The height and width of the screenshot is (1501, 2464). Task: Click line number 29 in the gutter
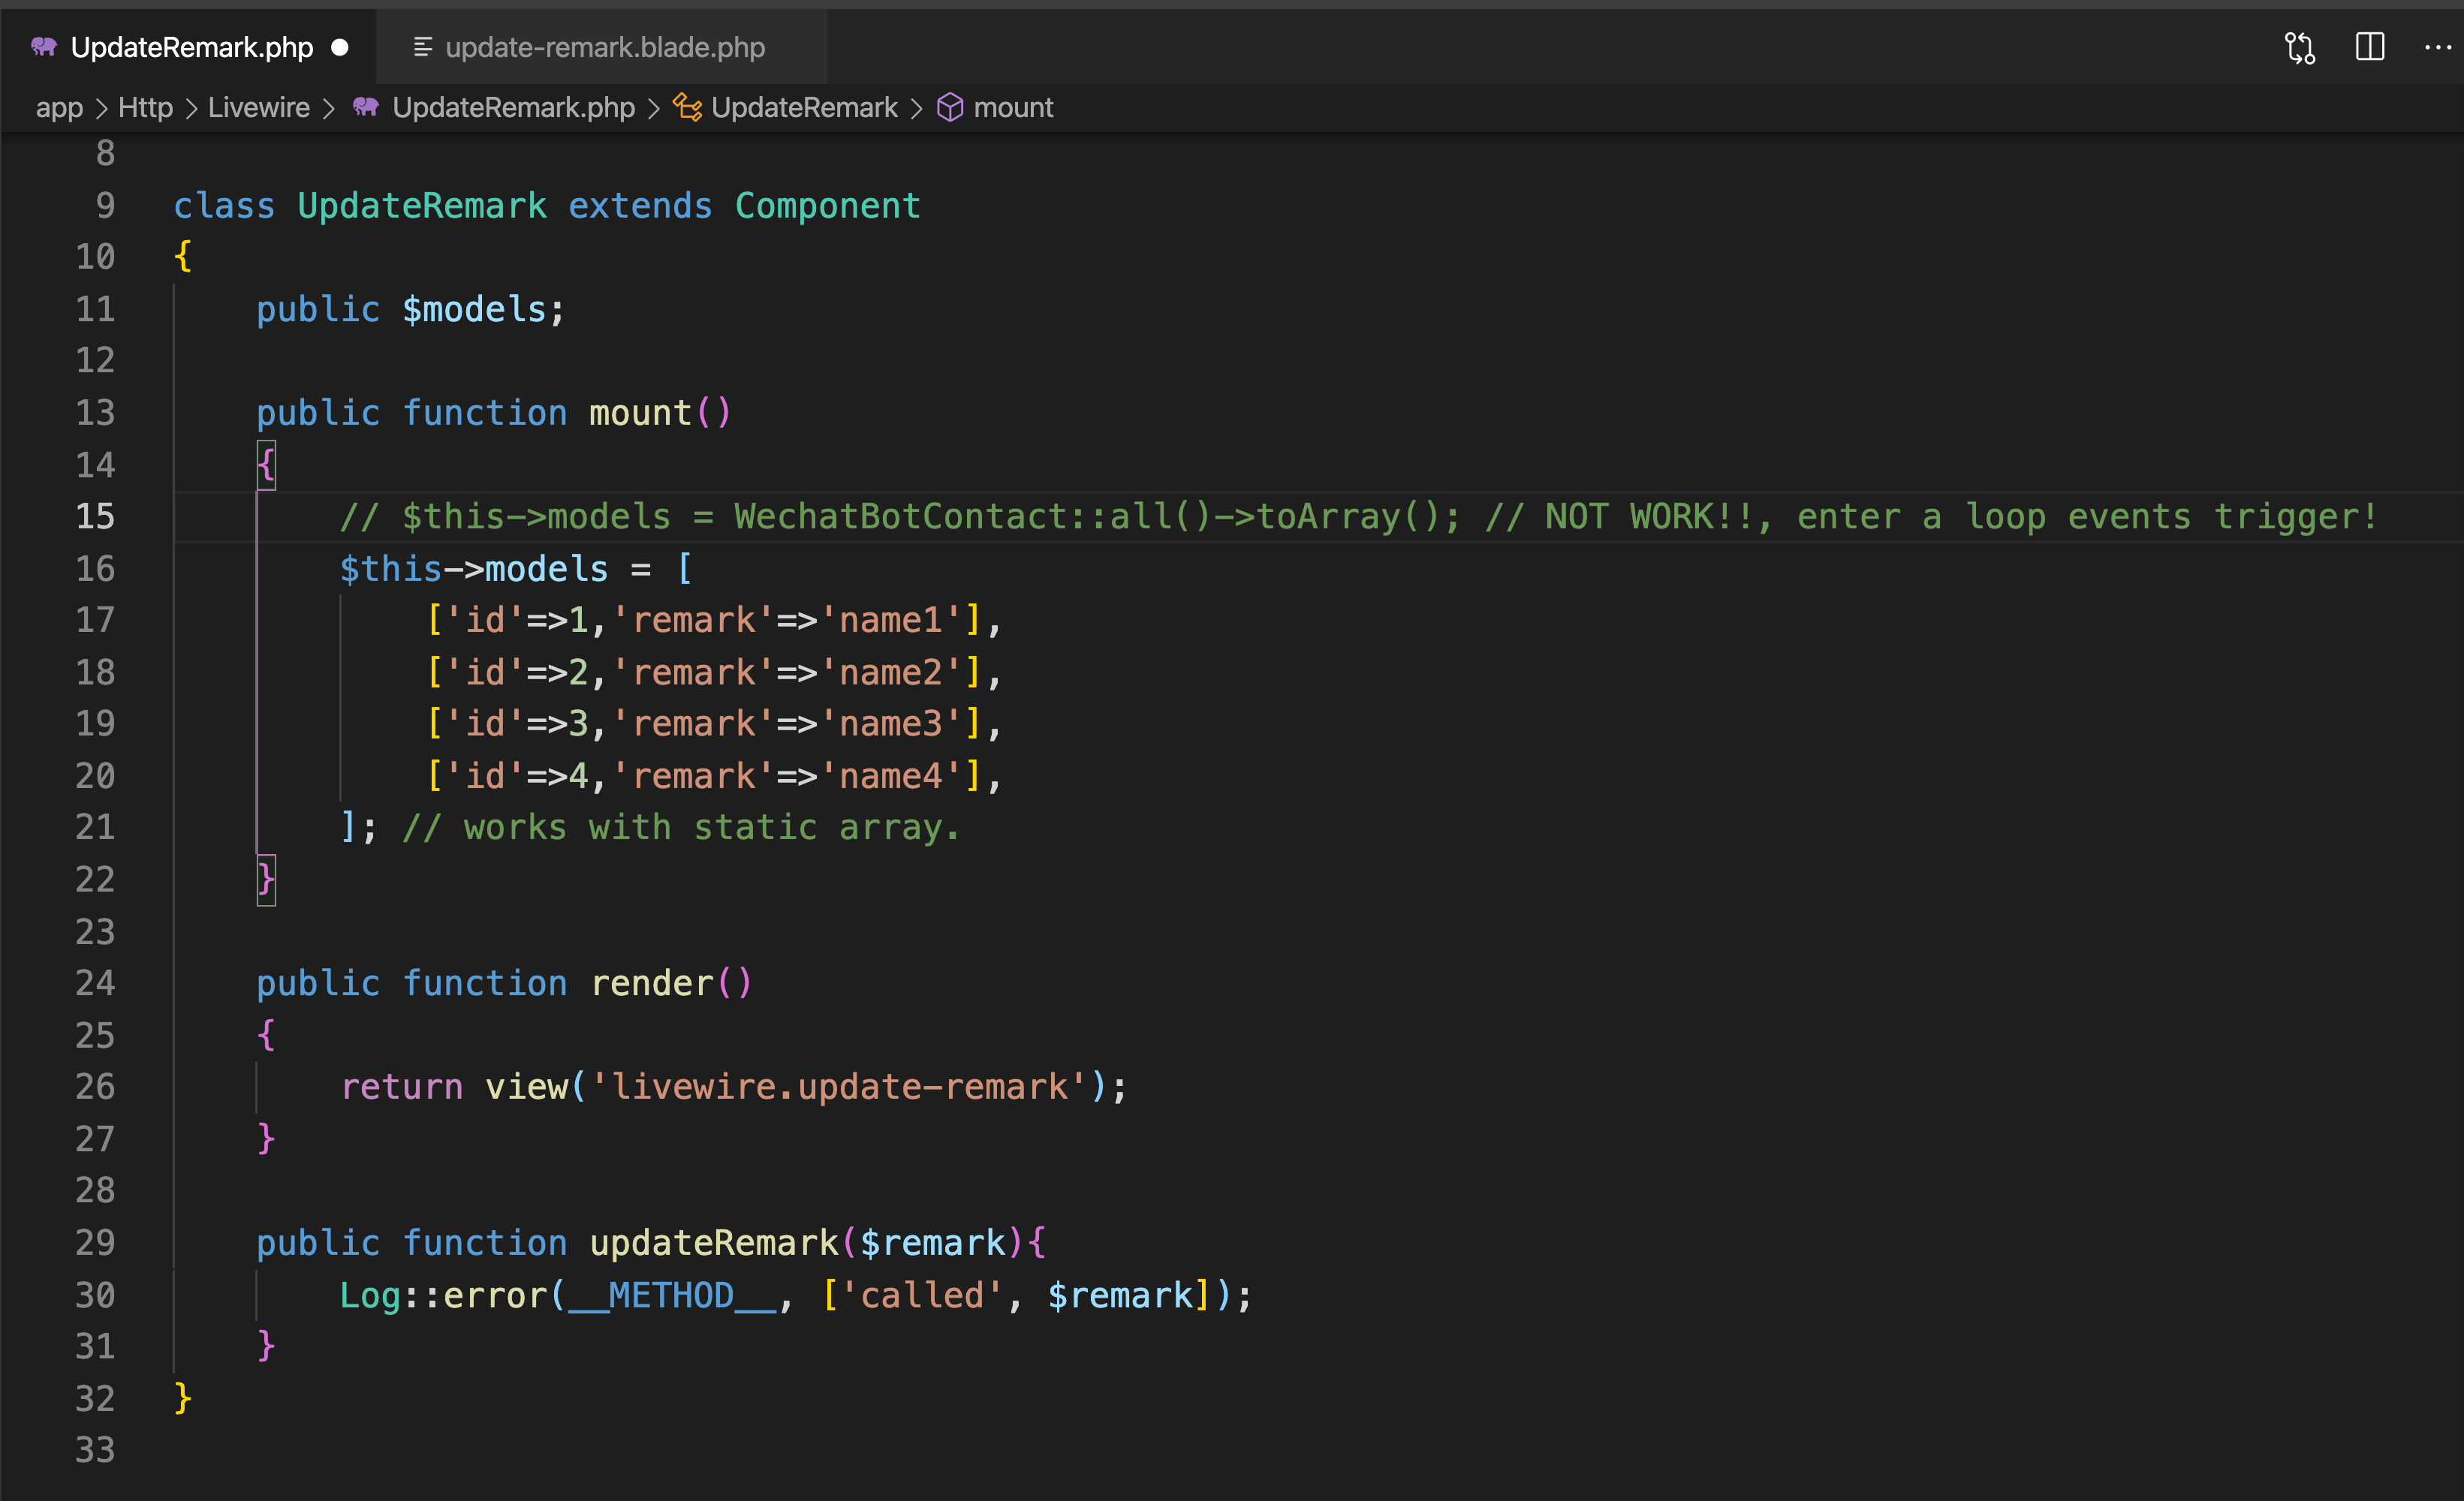pyautogui.click(x=95, y=1242)
